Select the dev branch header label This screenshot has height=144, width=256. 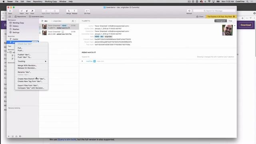[44, 21]
